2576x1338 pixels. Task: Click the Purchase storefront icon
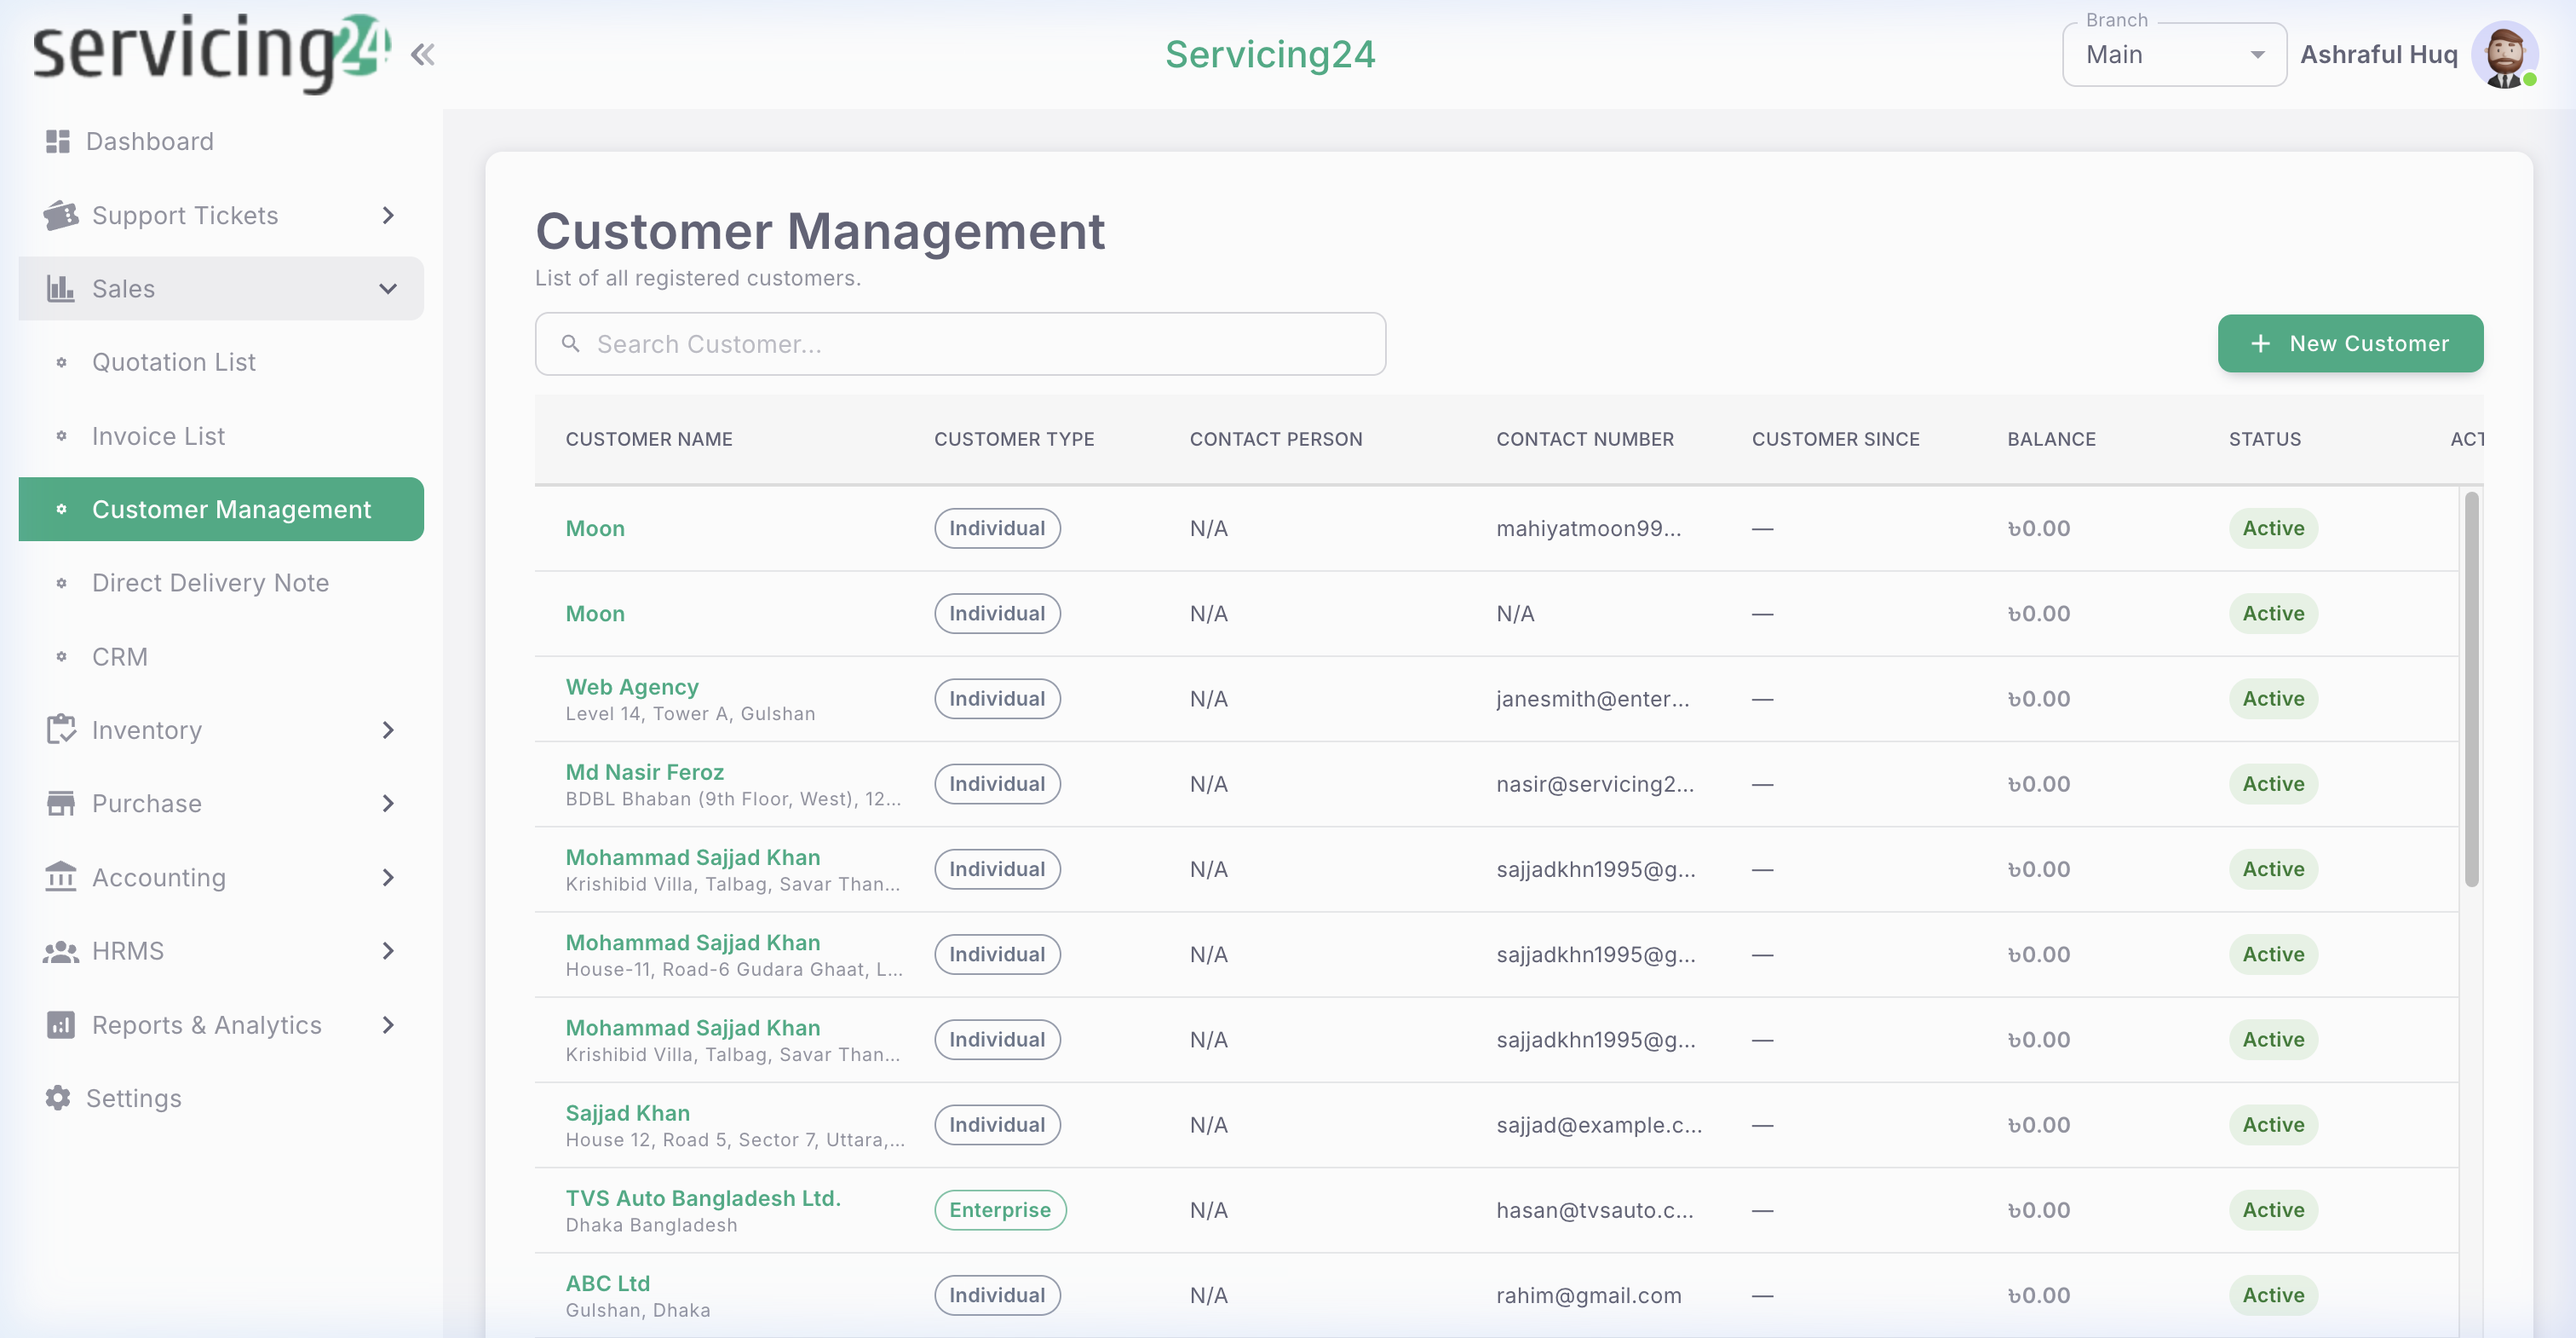[61, 804]
